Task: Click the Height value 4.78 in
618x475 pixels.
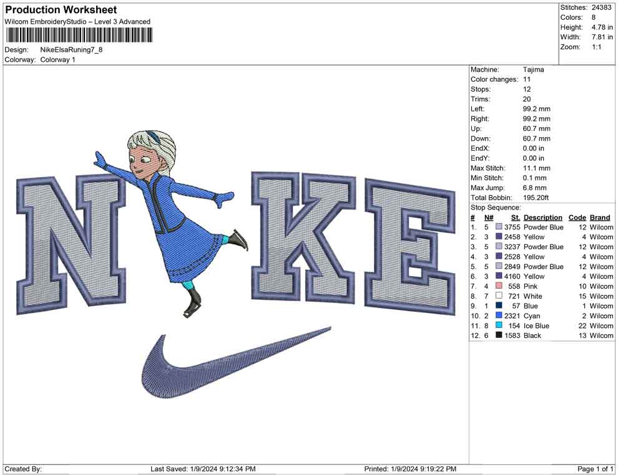Action: point(602,27)
